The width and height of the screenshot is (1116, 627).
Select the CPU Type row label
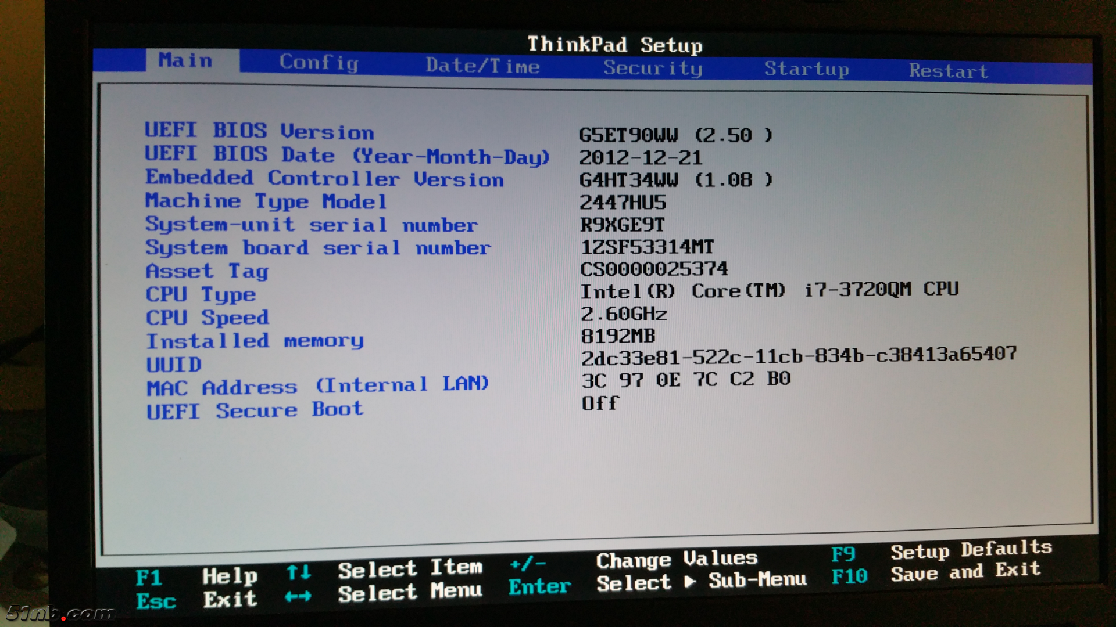click(201, 294)
